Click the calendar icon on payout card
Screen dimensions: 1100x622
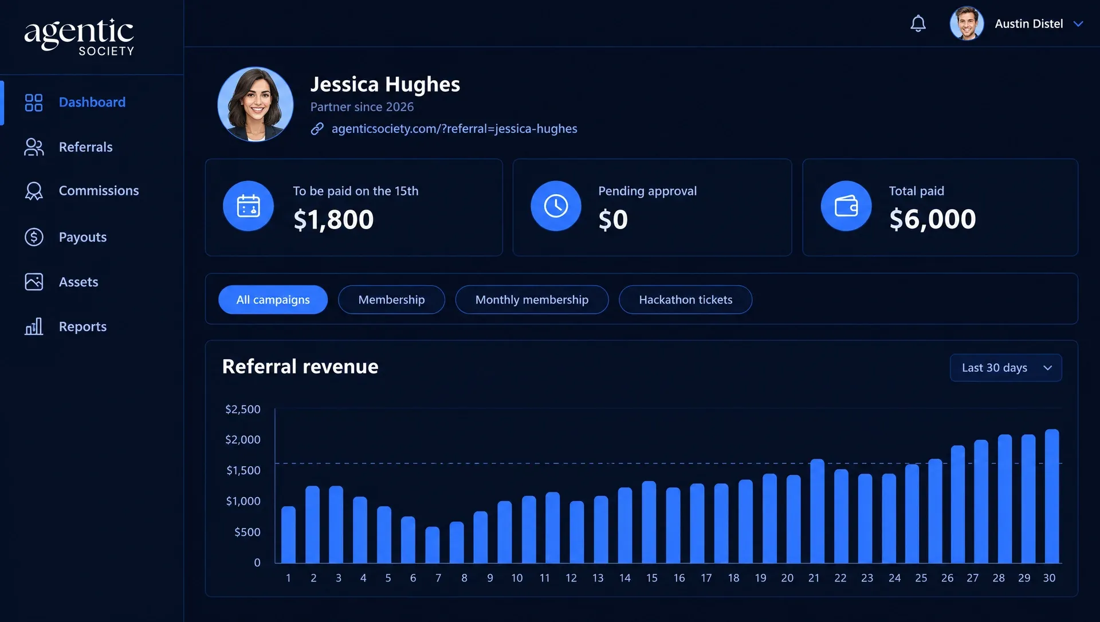click(x=248, y=206)
